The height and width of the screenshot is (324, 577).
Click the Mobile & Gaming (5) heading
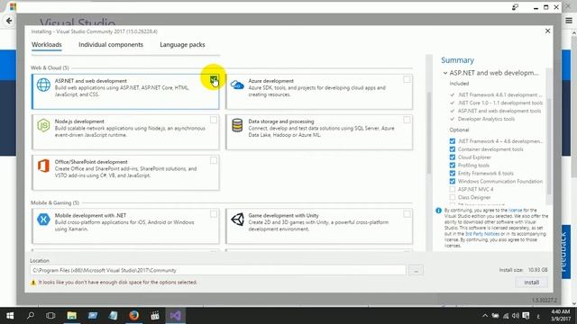(55, 202)
